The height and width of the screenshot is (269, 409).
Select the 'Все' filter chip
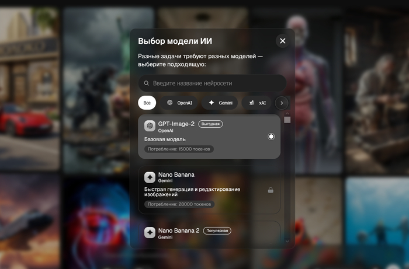click(x=147, y=103)
